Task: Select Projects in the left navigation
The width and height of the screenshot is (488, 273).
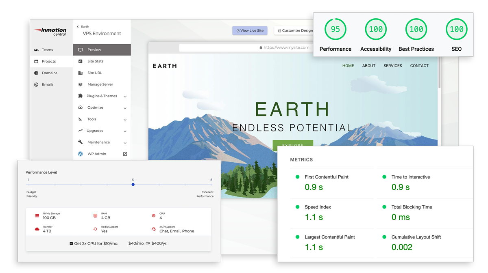Action: click(48, 61)
